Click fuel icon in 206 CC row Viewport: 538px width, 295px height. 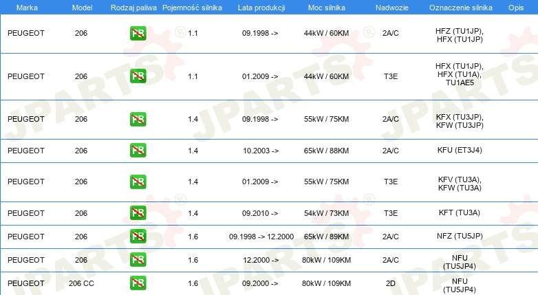point(138,283)
